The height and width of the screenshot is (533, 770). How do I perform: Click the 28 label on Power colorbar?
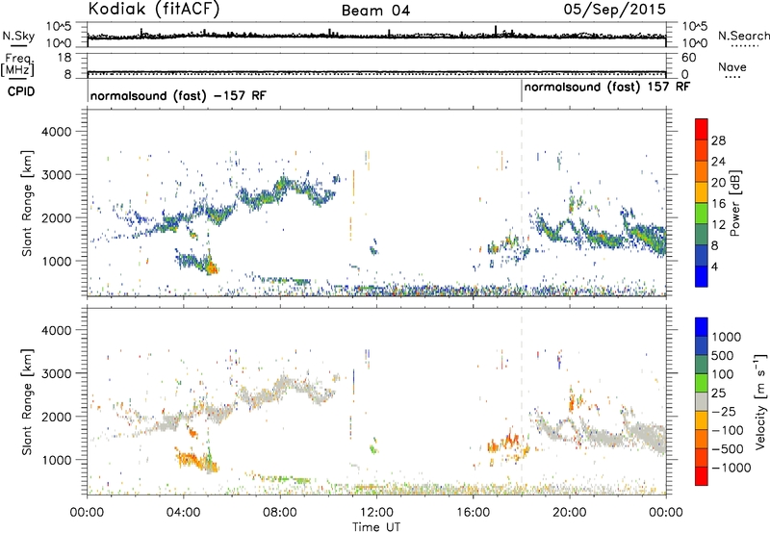click(x=718, y=140)
